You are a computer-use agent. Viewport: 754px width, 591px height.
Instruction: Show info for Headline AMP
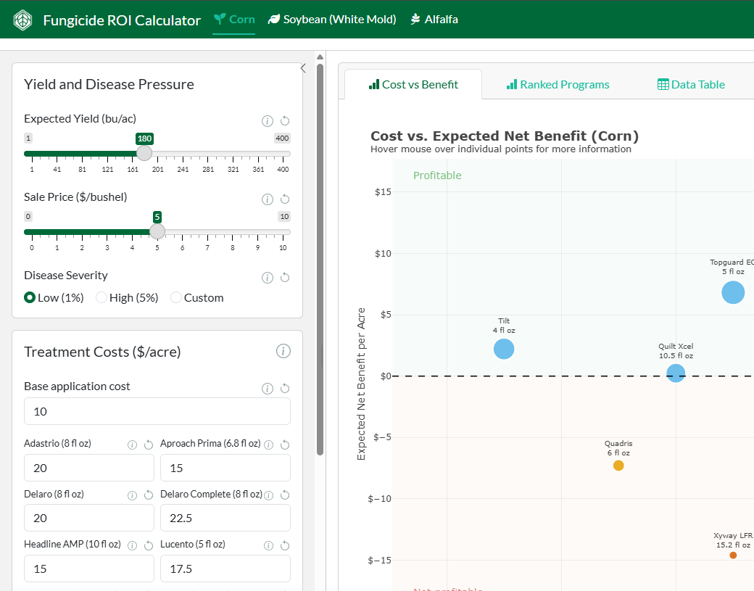click(x=132, y=546)
